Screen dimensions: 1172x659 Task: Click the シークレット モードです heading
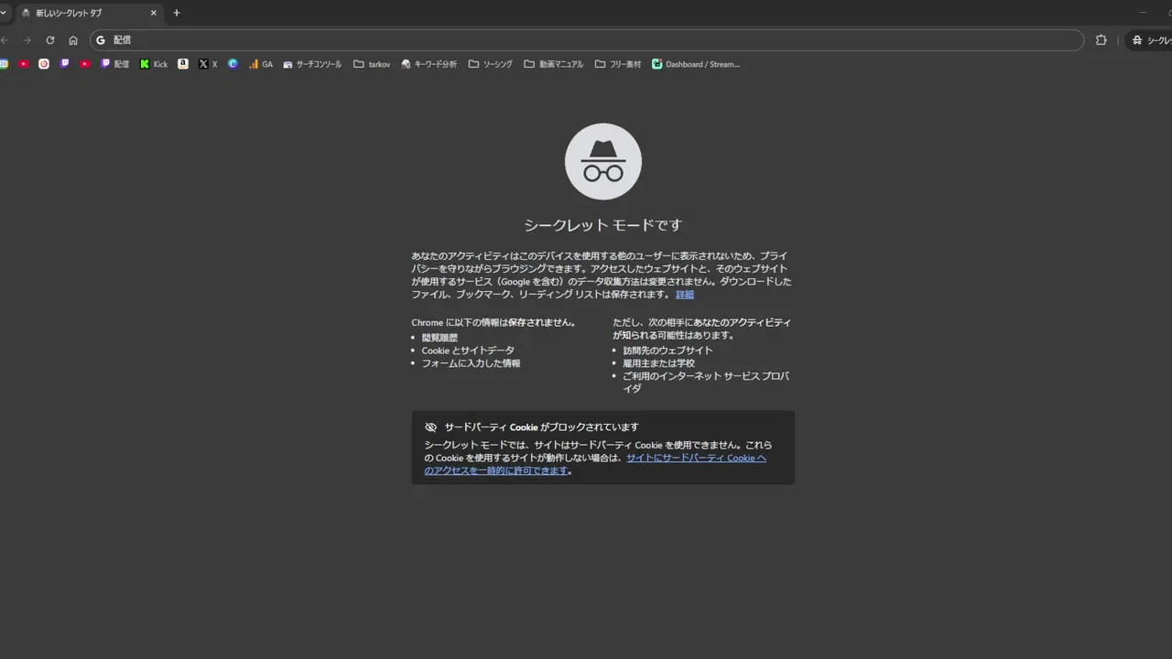click(x=603, y=225)
